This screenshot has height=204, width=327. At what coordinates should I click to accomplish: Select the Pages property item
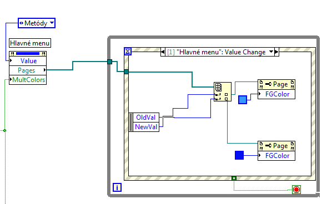(x=28, y=70)
